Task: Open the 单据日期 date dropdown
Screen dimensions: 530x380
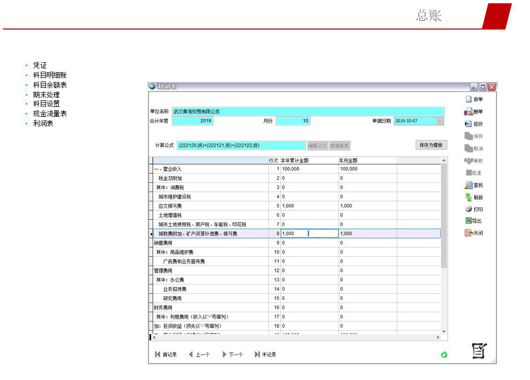Action: (x=440, y=121)
